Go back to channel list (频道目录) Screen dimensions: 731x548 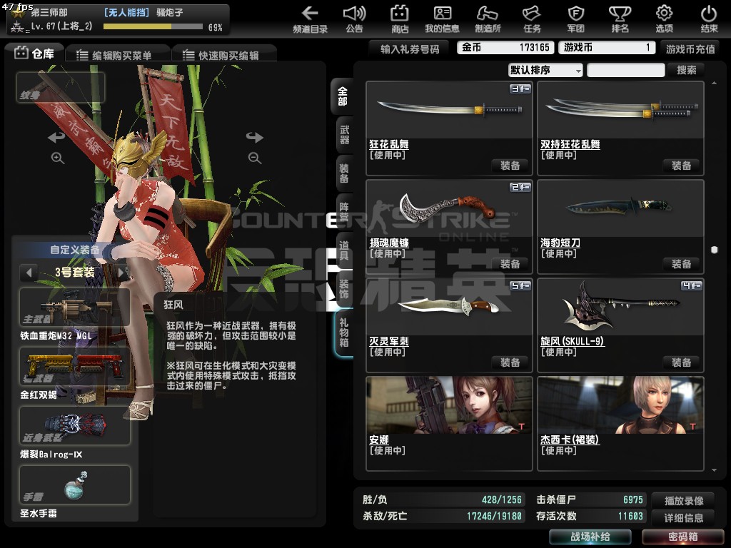pyautogui.click(x=310, y=19)
